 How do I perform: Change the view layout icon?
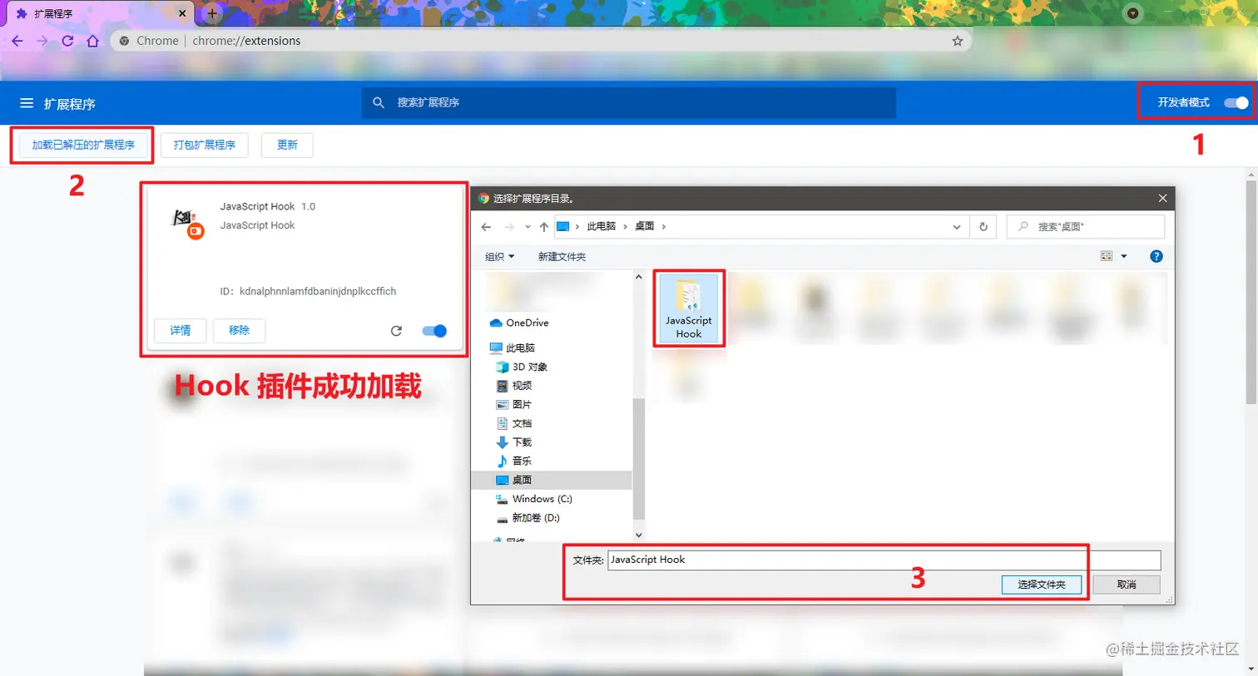click(1107, 256)
